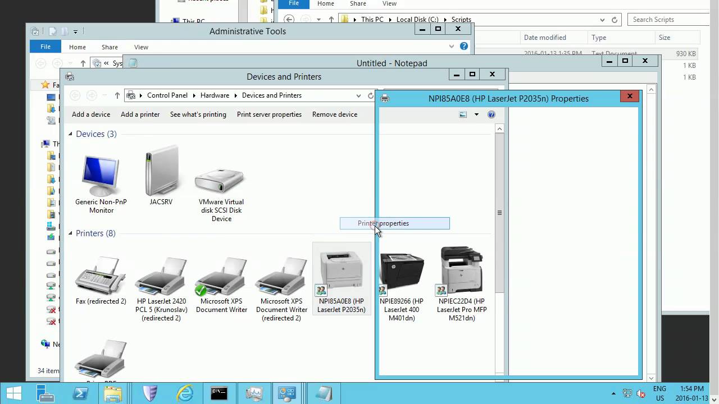The height and width of the screenshot is (404, 719).
Task: Click Add a printer
Action: pos(140,114)
